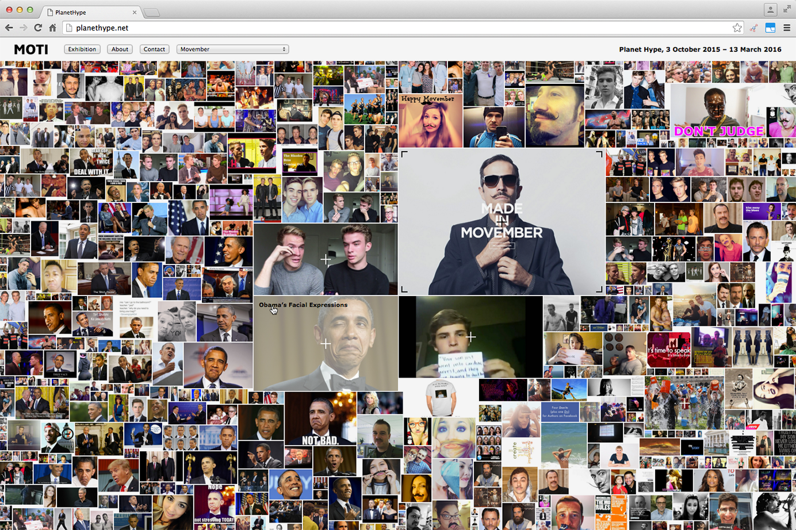
Task: Go to the browser home page icon
Action: (52, 28)
